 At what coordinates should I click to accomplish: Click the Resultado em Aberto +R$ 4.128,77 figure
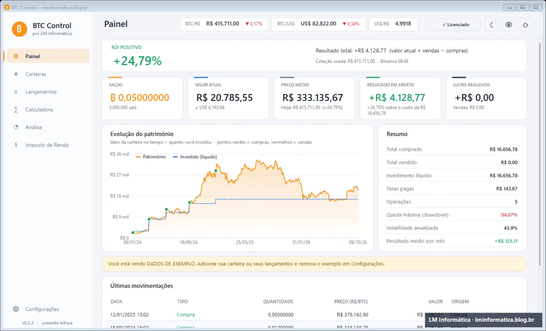(x=397, y=97)
